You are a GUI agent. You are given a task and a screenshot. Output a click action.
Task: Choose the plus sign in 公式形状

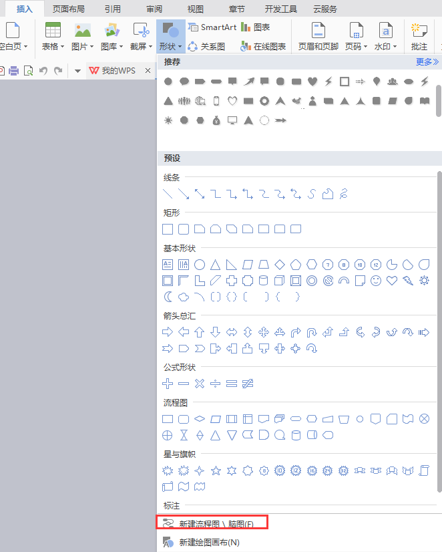tap(168, 384)
